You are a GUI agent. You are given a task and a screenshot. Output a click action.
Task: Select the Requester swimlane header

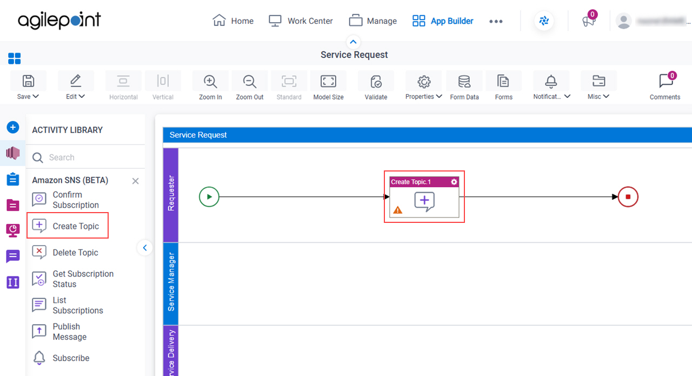[x=171, y=195]
